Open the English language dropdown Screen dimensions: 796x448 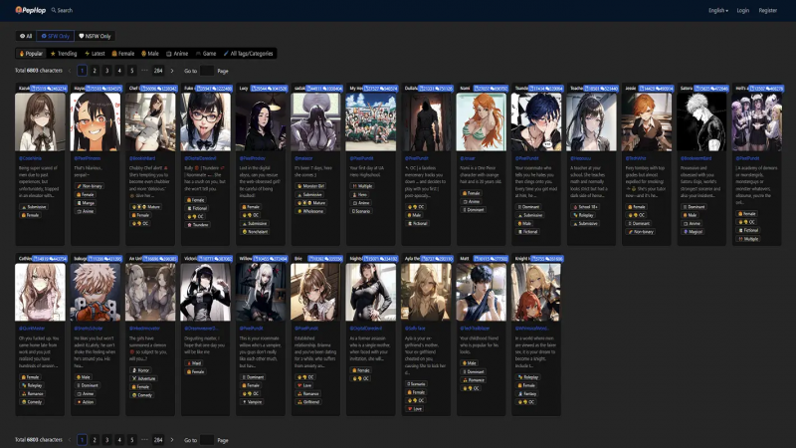click(716, 10)
